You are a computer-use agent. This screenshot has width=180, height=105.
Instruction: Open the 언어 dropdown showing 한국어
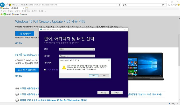click(77, 49)
